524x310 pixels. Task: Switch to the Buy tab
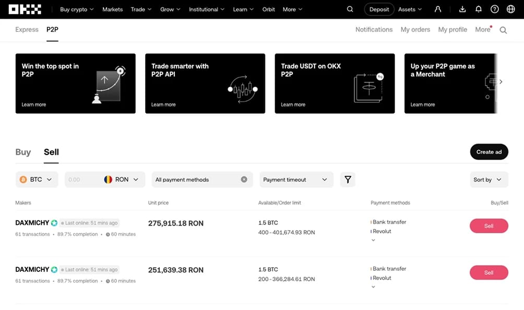pyautogui.click(x=23, y=152)
